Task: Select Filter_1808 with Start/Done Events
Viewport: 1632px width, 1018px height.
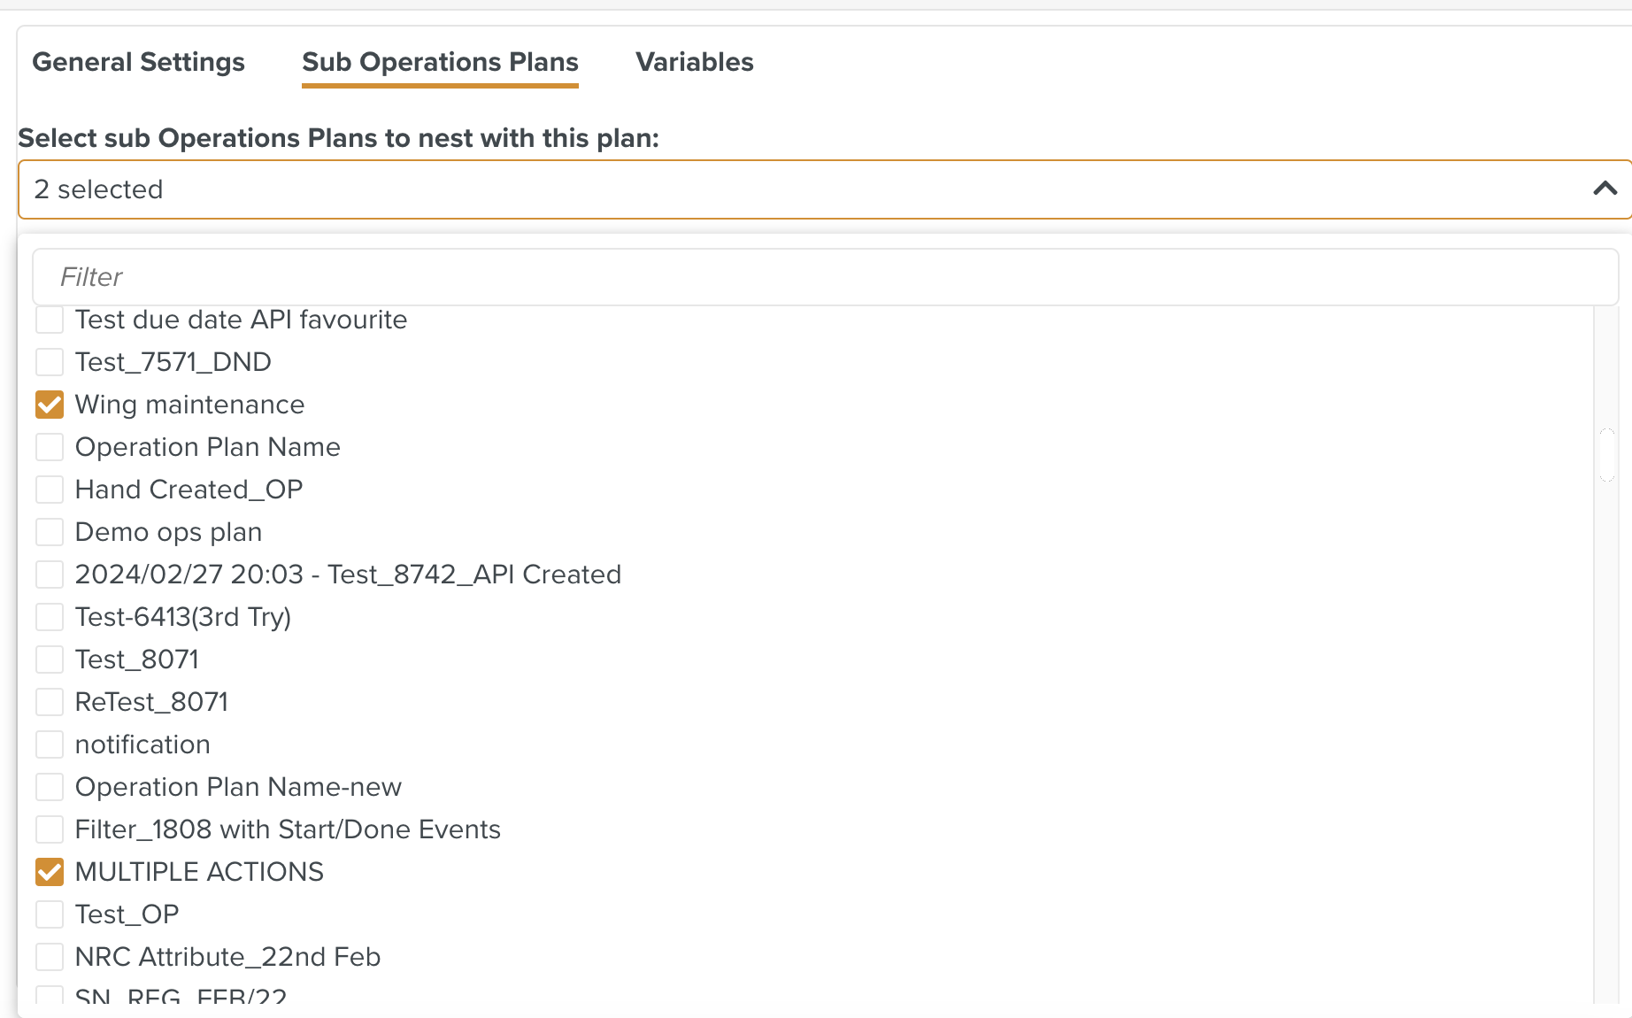Action: click(x=49, y=829)
